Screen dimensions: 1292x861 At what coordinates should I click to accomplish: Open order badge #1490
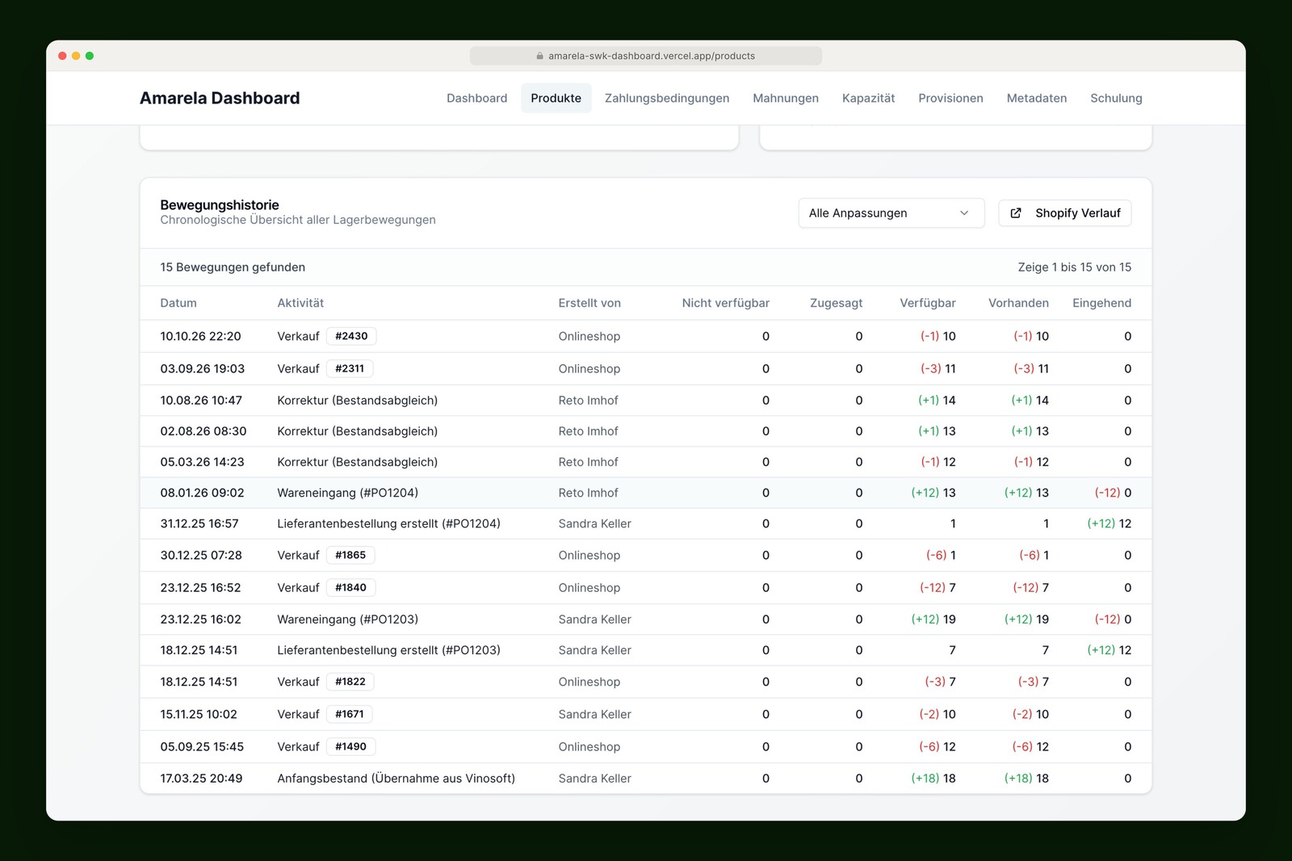350,746
